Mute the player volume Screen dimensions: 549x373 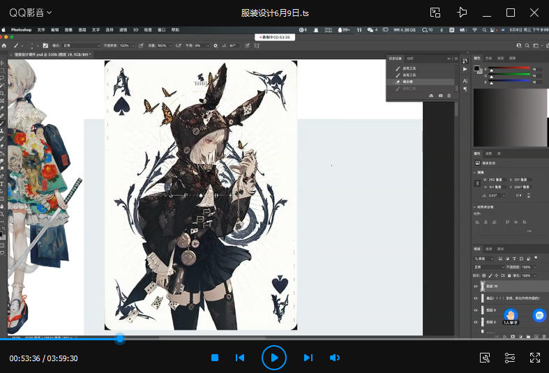[x=335, y=358]
